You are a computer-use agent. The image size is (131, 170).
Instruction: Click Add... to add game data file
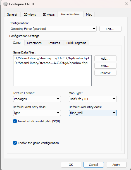[x=105, y=59]
